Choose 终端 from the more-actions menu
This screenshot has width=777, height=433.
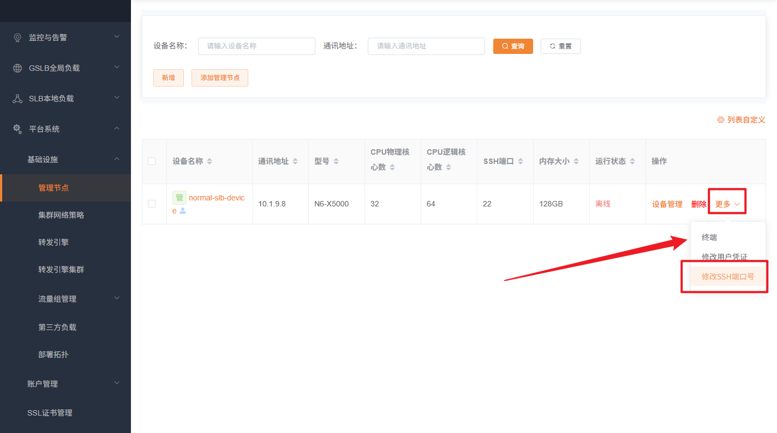(x=708, y=237)
